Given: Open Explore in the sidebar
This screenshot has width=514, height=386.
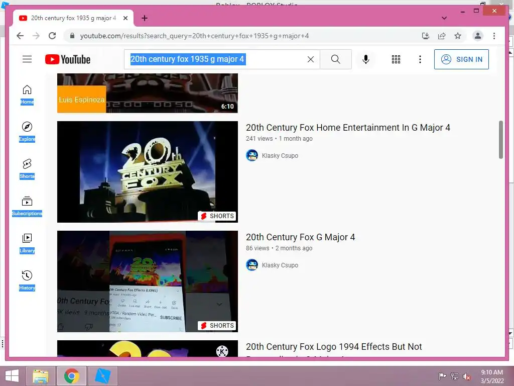Looking at the screenshot, I should click(x=27, y=132).
